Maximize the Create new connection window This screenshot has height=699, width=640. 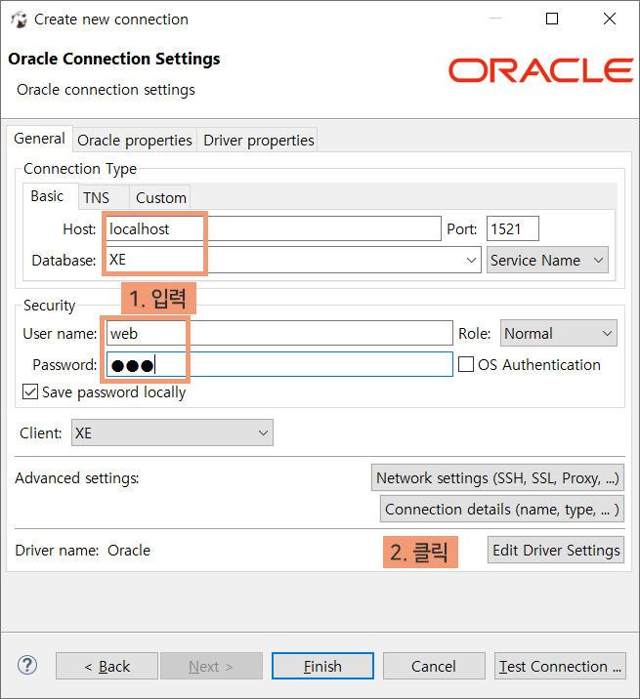[x=552, y=19]
